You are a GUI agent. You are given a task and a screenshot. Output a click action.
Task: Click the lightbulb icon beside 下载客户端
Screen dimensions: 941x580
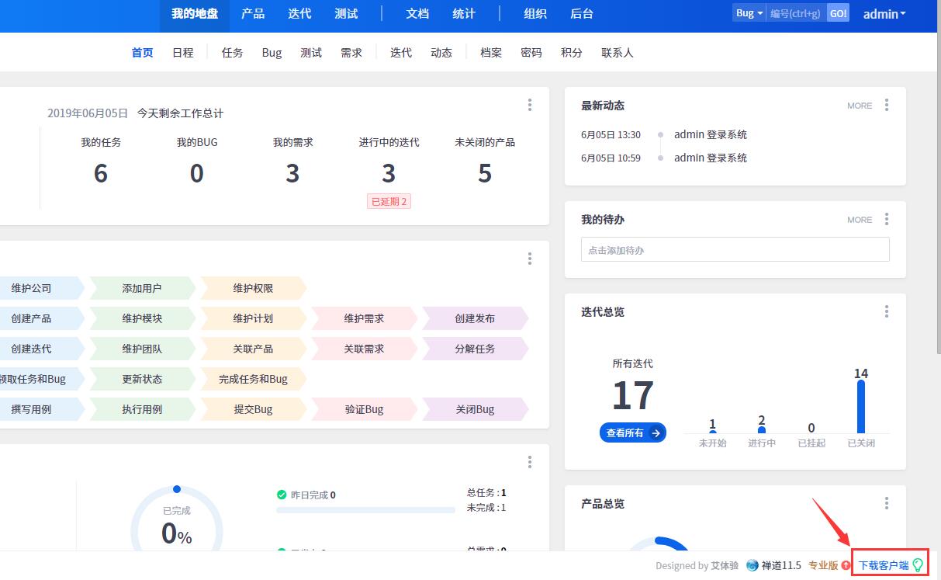click(x=919, y=565)
